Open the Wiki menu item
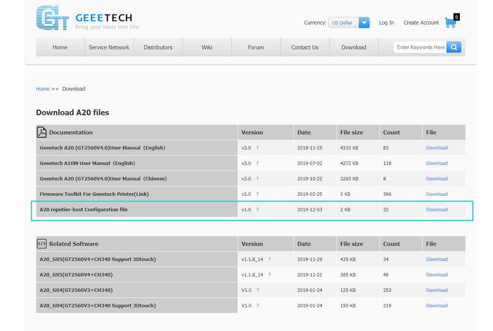 click(207, 47)
